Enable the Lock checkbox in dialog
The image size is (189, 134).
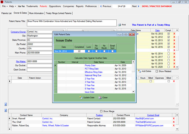pos(89,51)
